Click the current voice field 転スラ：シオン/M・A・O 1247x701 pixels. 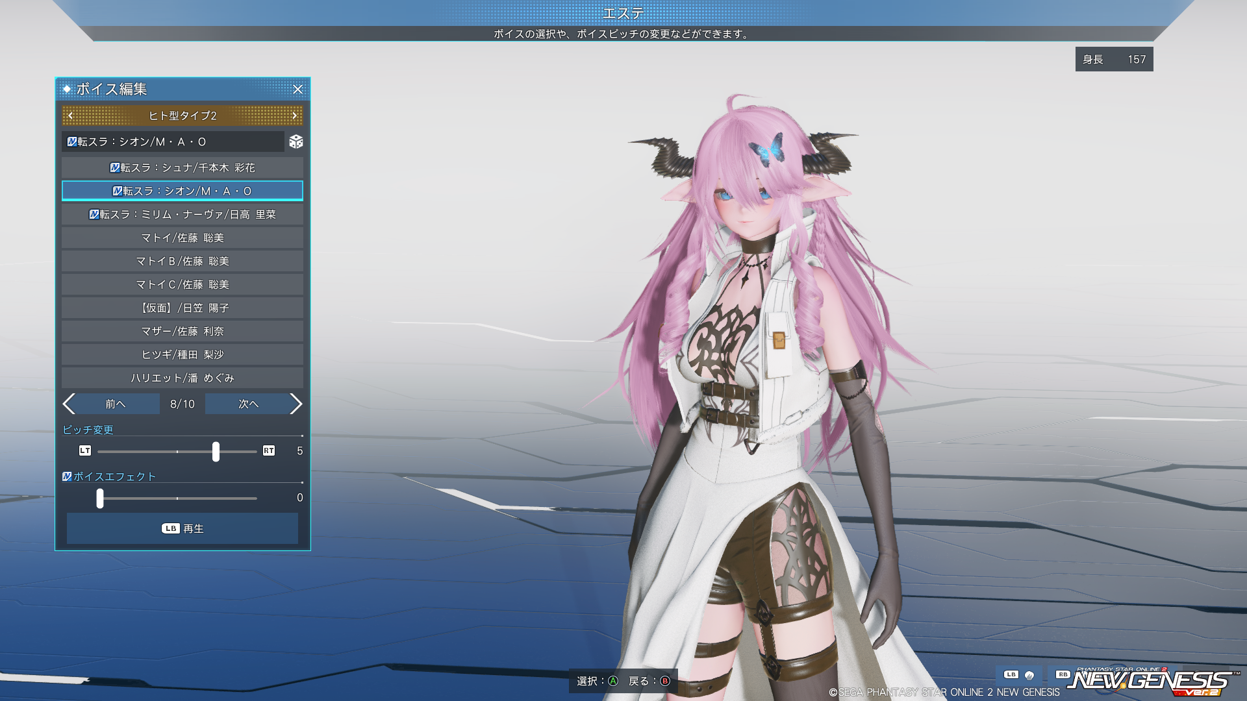173,141
